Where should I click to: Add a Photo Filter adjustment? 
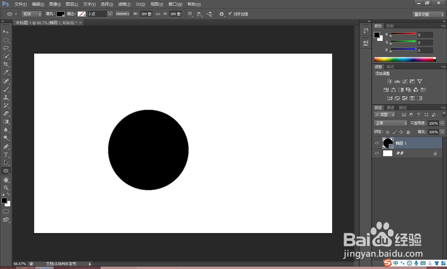coord(409,90)
